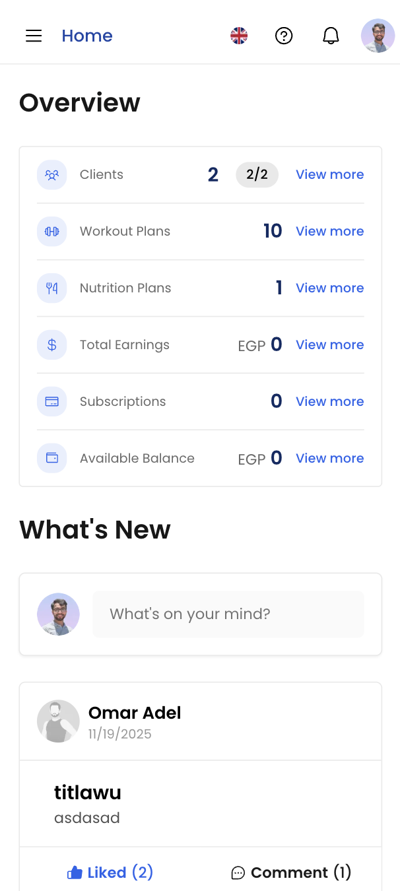View more Nutrition Plans

pos(329,288)
